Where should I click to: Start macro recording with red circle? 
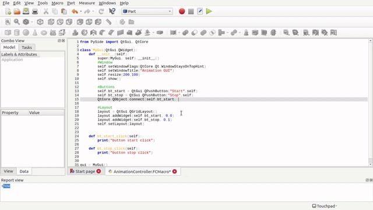[x=182, y=11]
